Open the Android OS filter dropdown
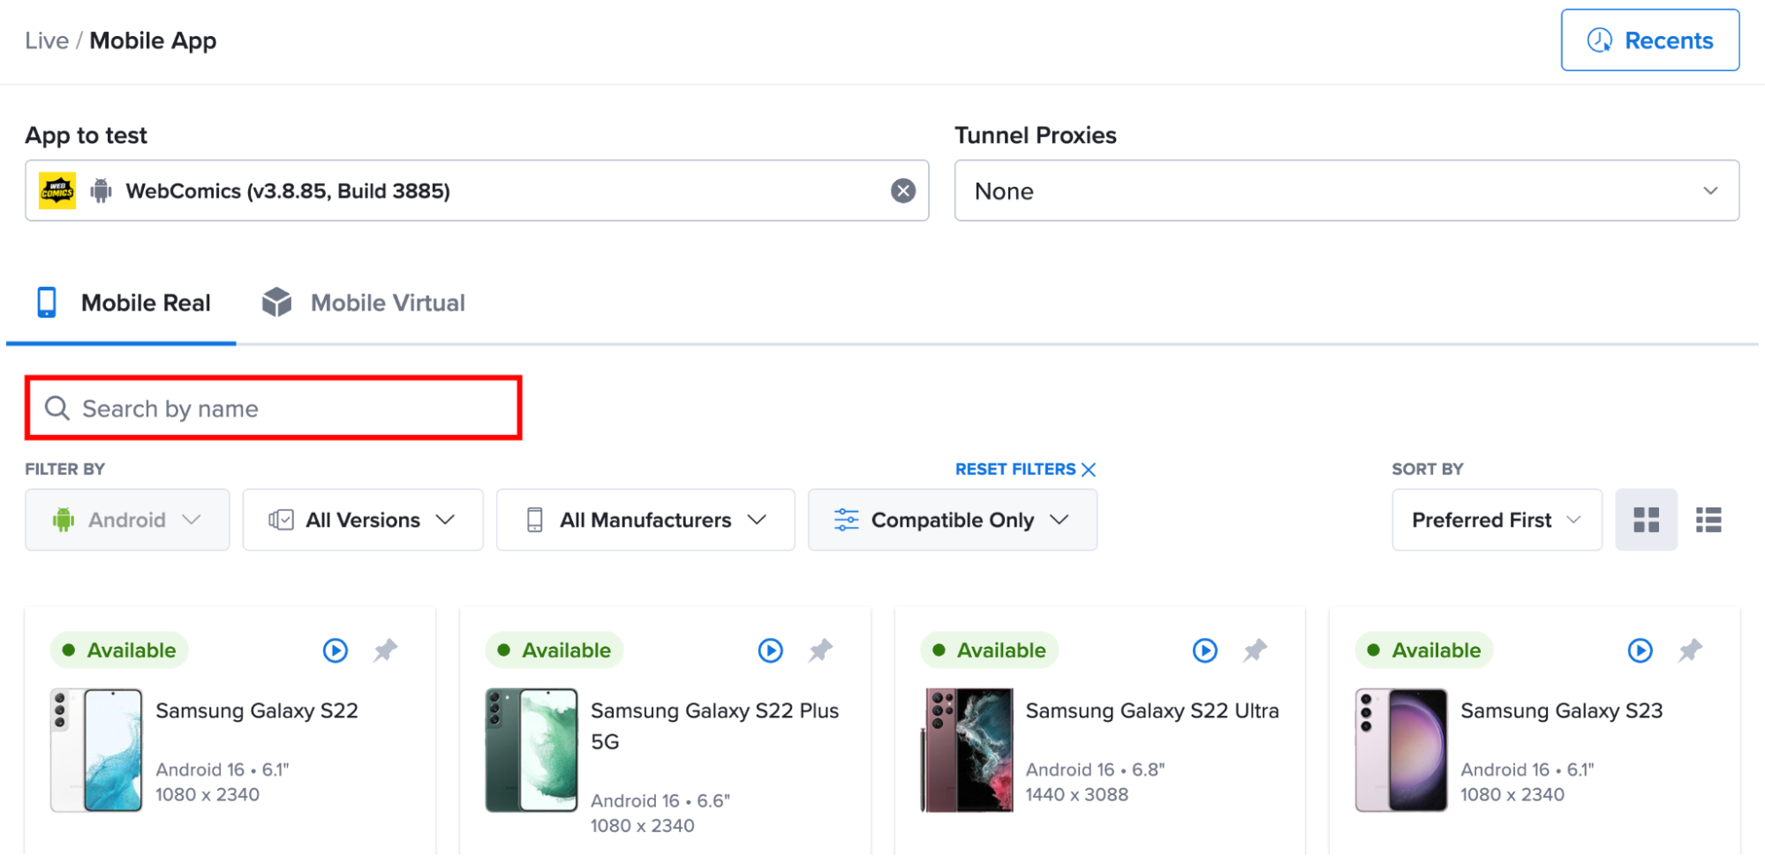This screenshot has height=856, width=1765. coord(127,520)
